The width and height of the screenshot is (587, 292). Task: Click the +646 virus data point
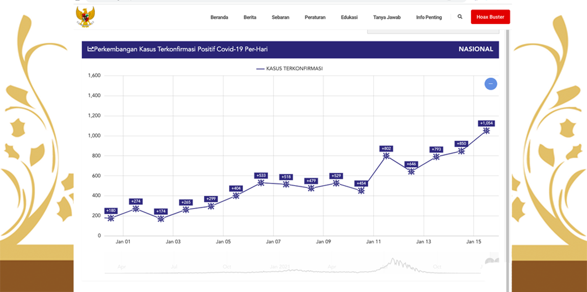point(411,171)
